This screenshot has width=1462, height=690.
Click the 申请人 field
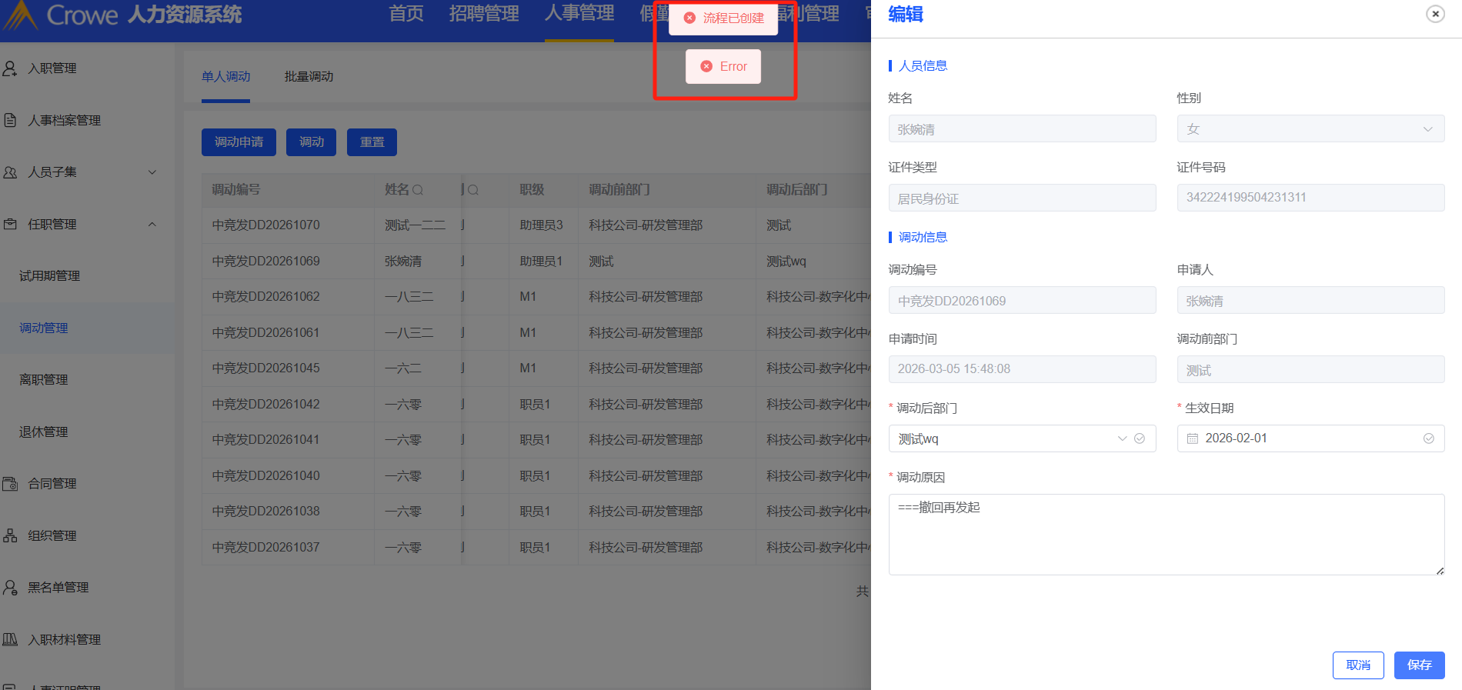pos(1310,300)
